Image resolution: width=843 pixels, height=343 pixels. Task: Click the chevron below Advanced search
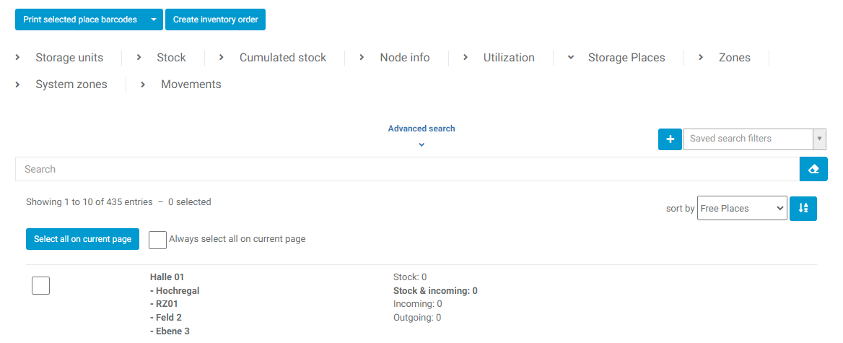421,144
